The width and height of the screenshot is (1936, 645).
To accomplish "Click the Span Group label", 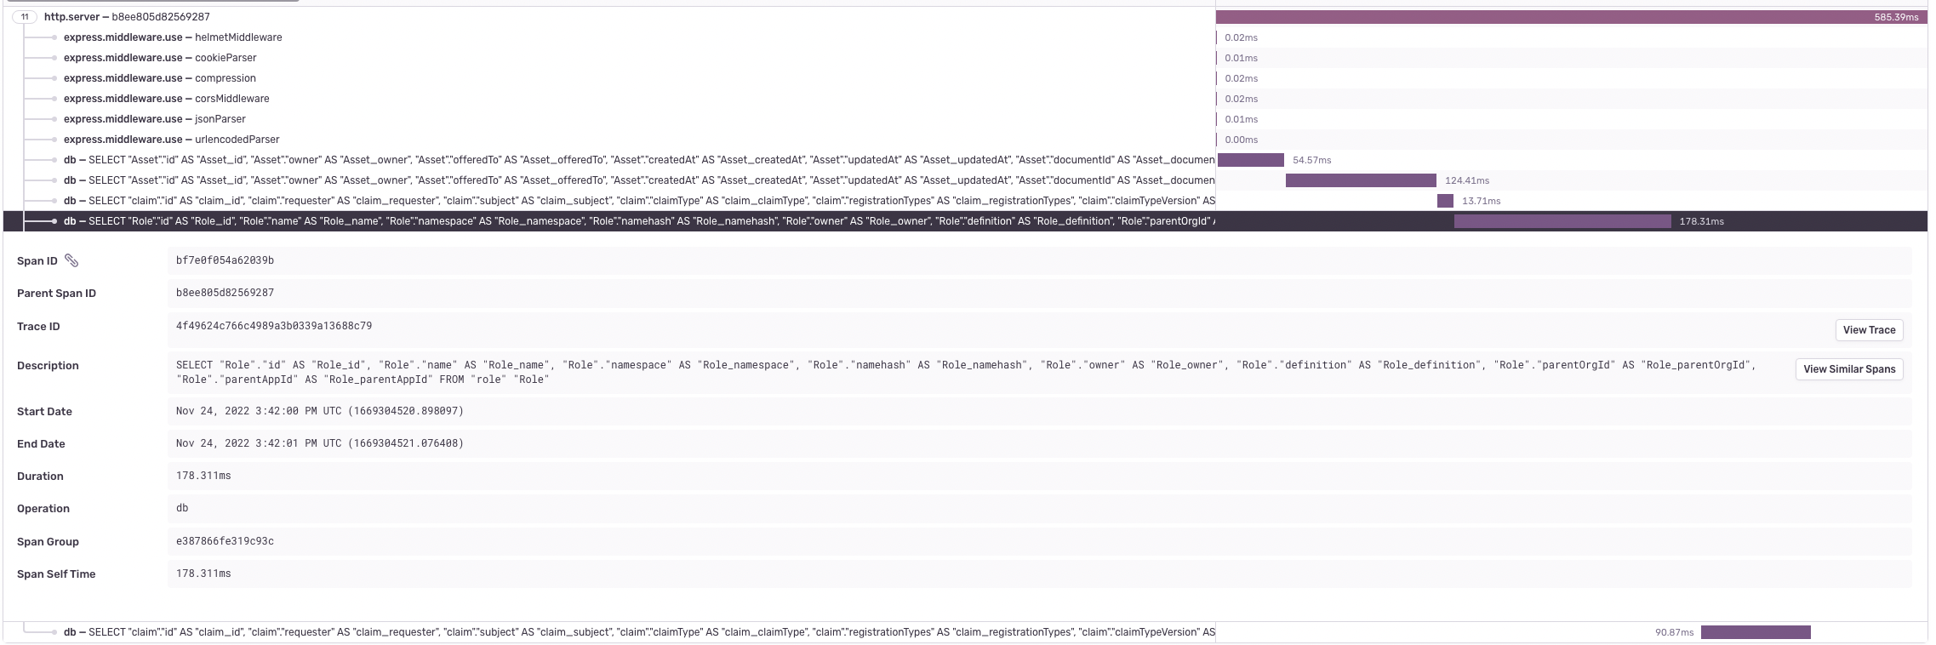I will (48, 542).
